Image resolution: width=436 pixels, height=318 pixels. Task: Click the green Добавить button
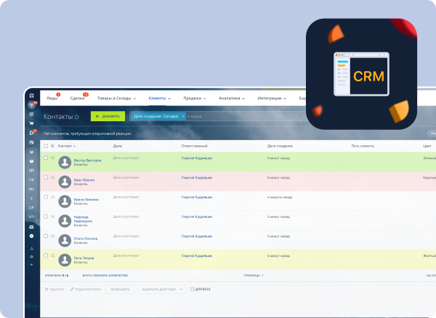108,116
